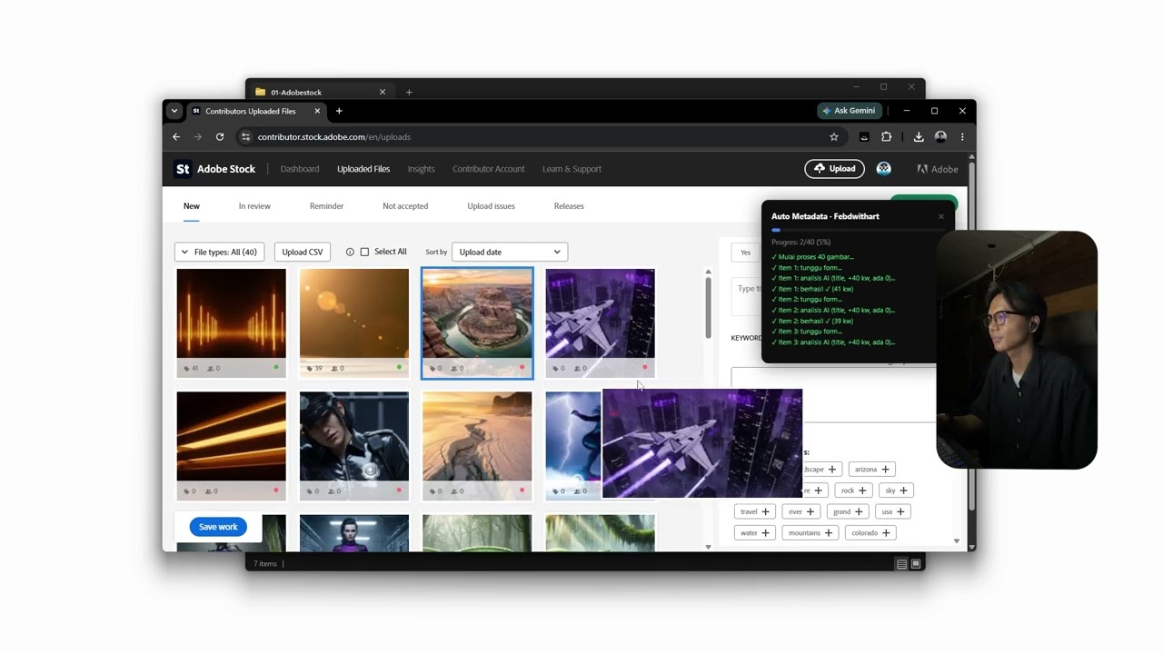Click the Adobe Stock logo
This screenshot has height=654, width=1163.
(215, 169)
